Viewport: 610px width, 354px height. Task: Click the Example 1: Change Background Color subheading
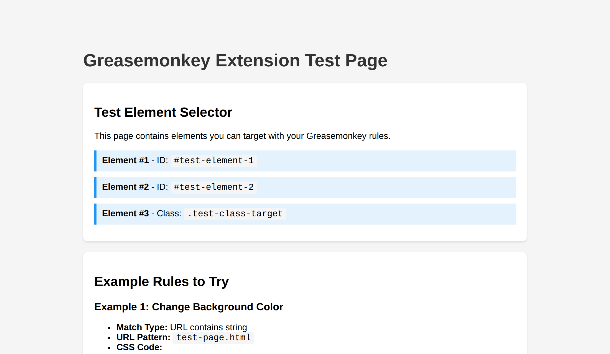tap(189, 307)
